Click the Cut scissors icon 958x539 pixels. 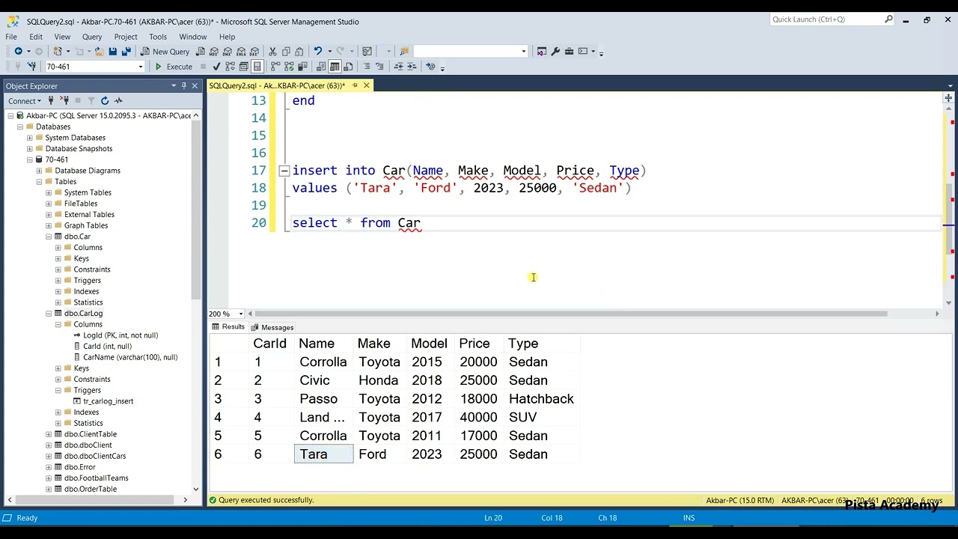click(272, 52)
